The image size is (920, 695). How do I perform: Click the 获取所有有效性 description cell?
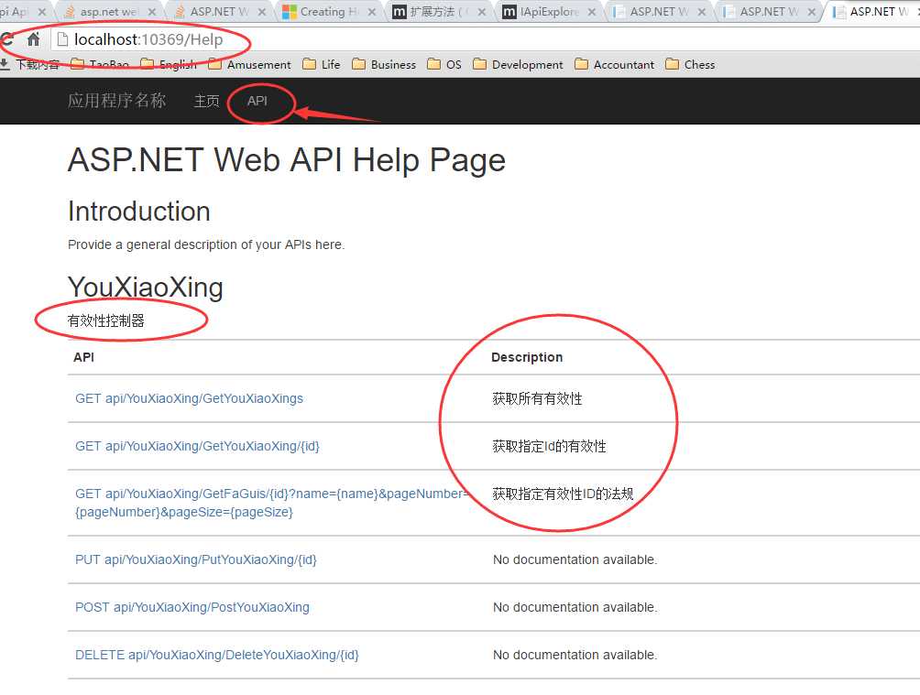[x=538, y=399]
